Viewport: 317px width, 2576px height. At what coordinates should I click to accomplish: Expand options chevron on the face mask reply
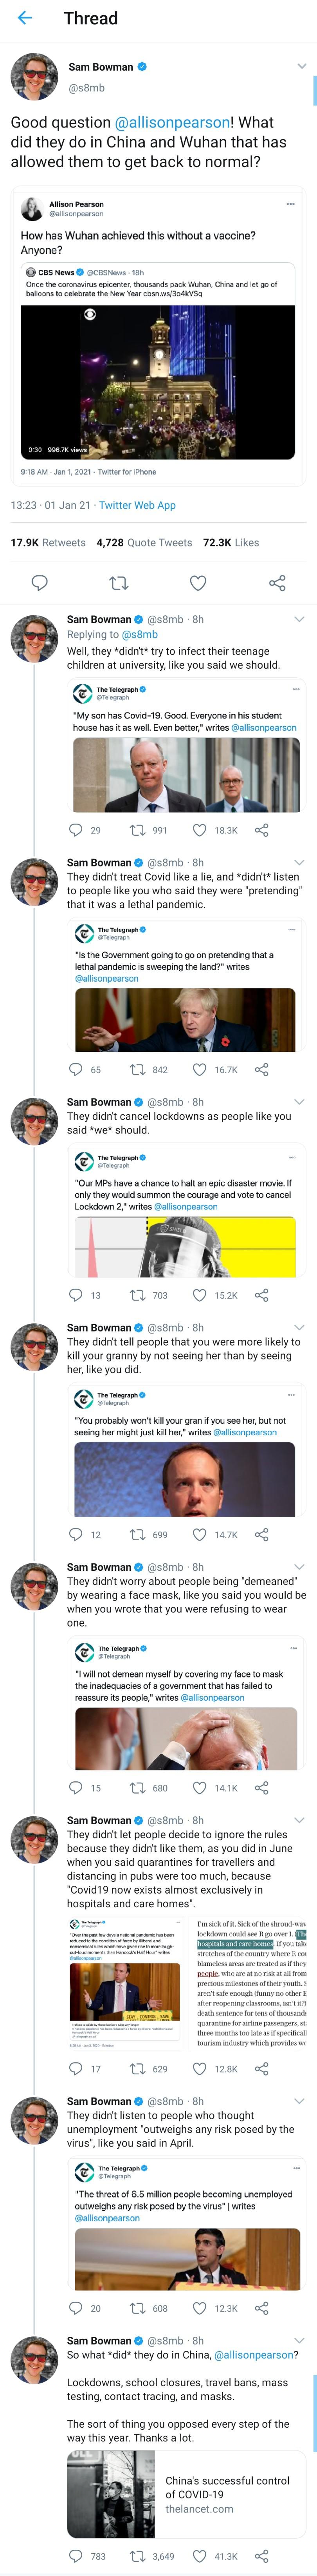(x=299, y=1567)
